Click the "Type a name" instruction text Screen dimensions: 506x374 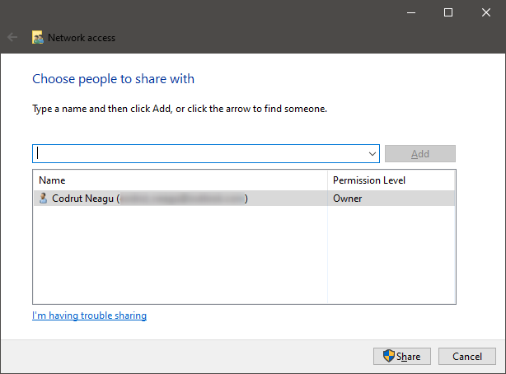click(180, 108)
